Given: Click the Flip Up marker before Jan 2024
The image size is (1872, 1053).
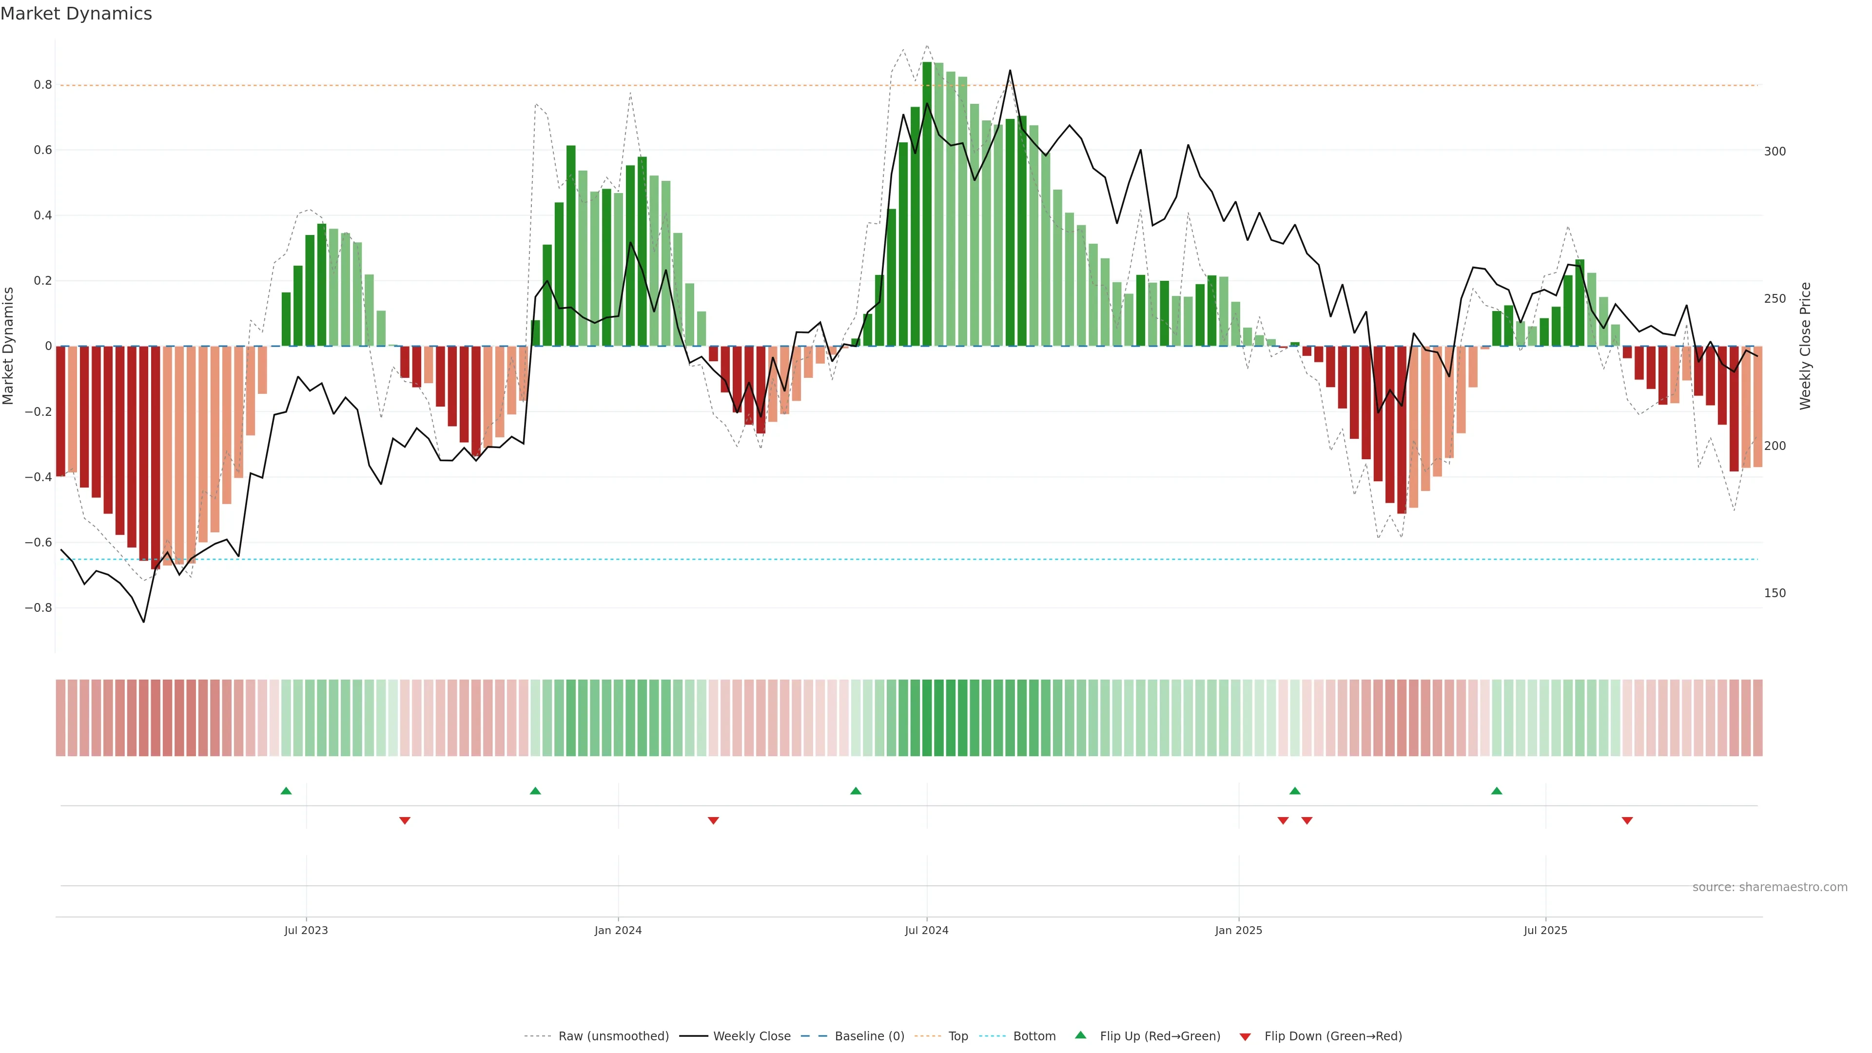Looking at the screenshot, I should point(535,791).
